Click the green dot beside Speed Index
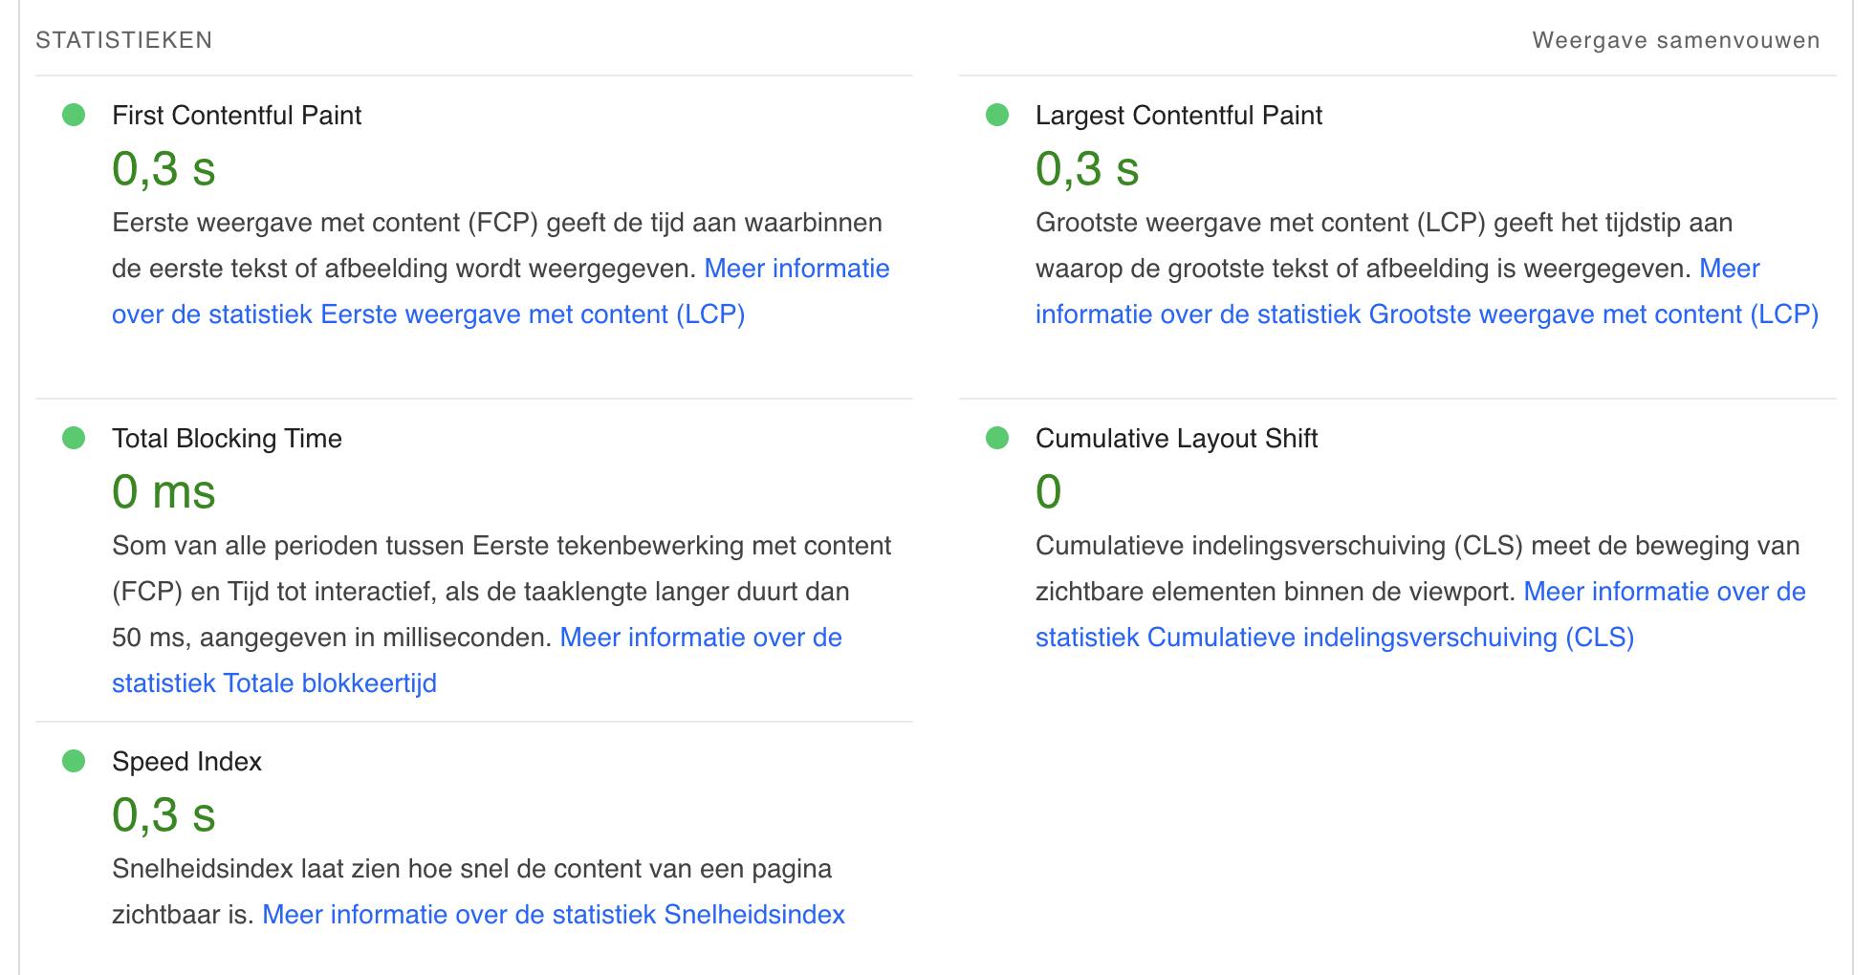Screen dimensions: 1876x975 pos(74,762)
